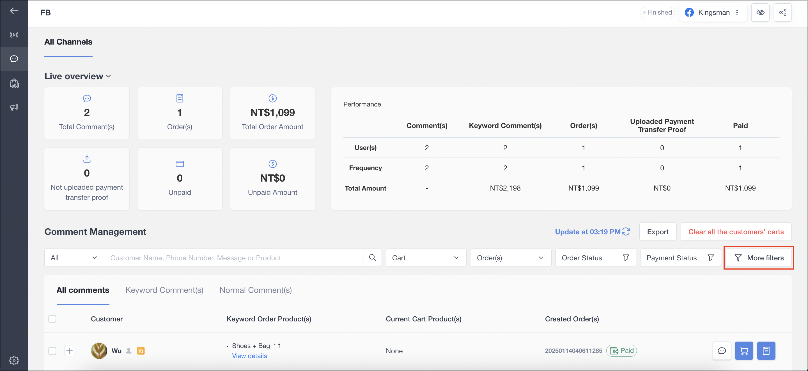Click the Paid status badge on Wu's order
This screenshot has width=808, height=371.
coord(621,351)
